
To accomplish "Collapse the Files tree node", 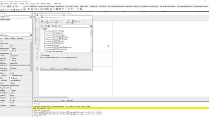I will (41, 29).
